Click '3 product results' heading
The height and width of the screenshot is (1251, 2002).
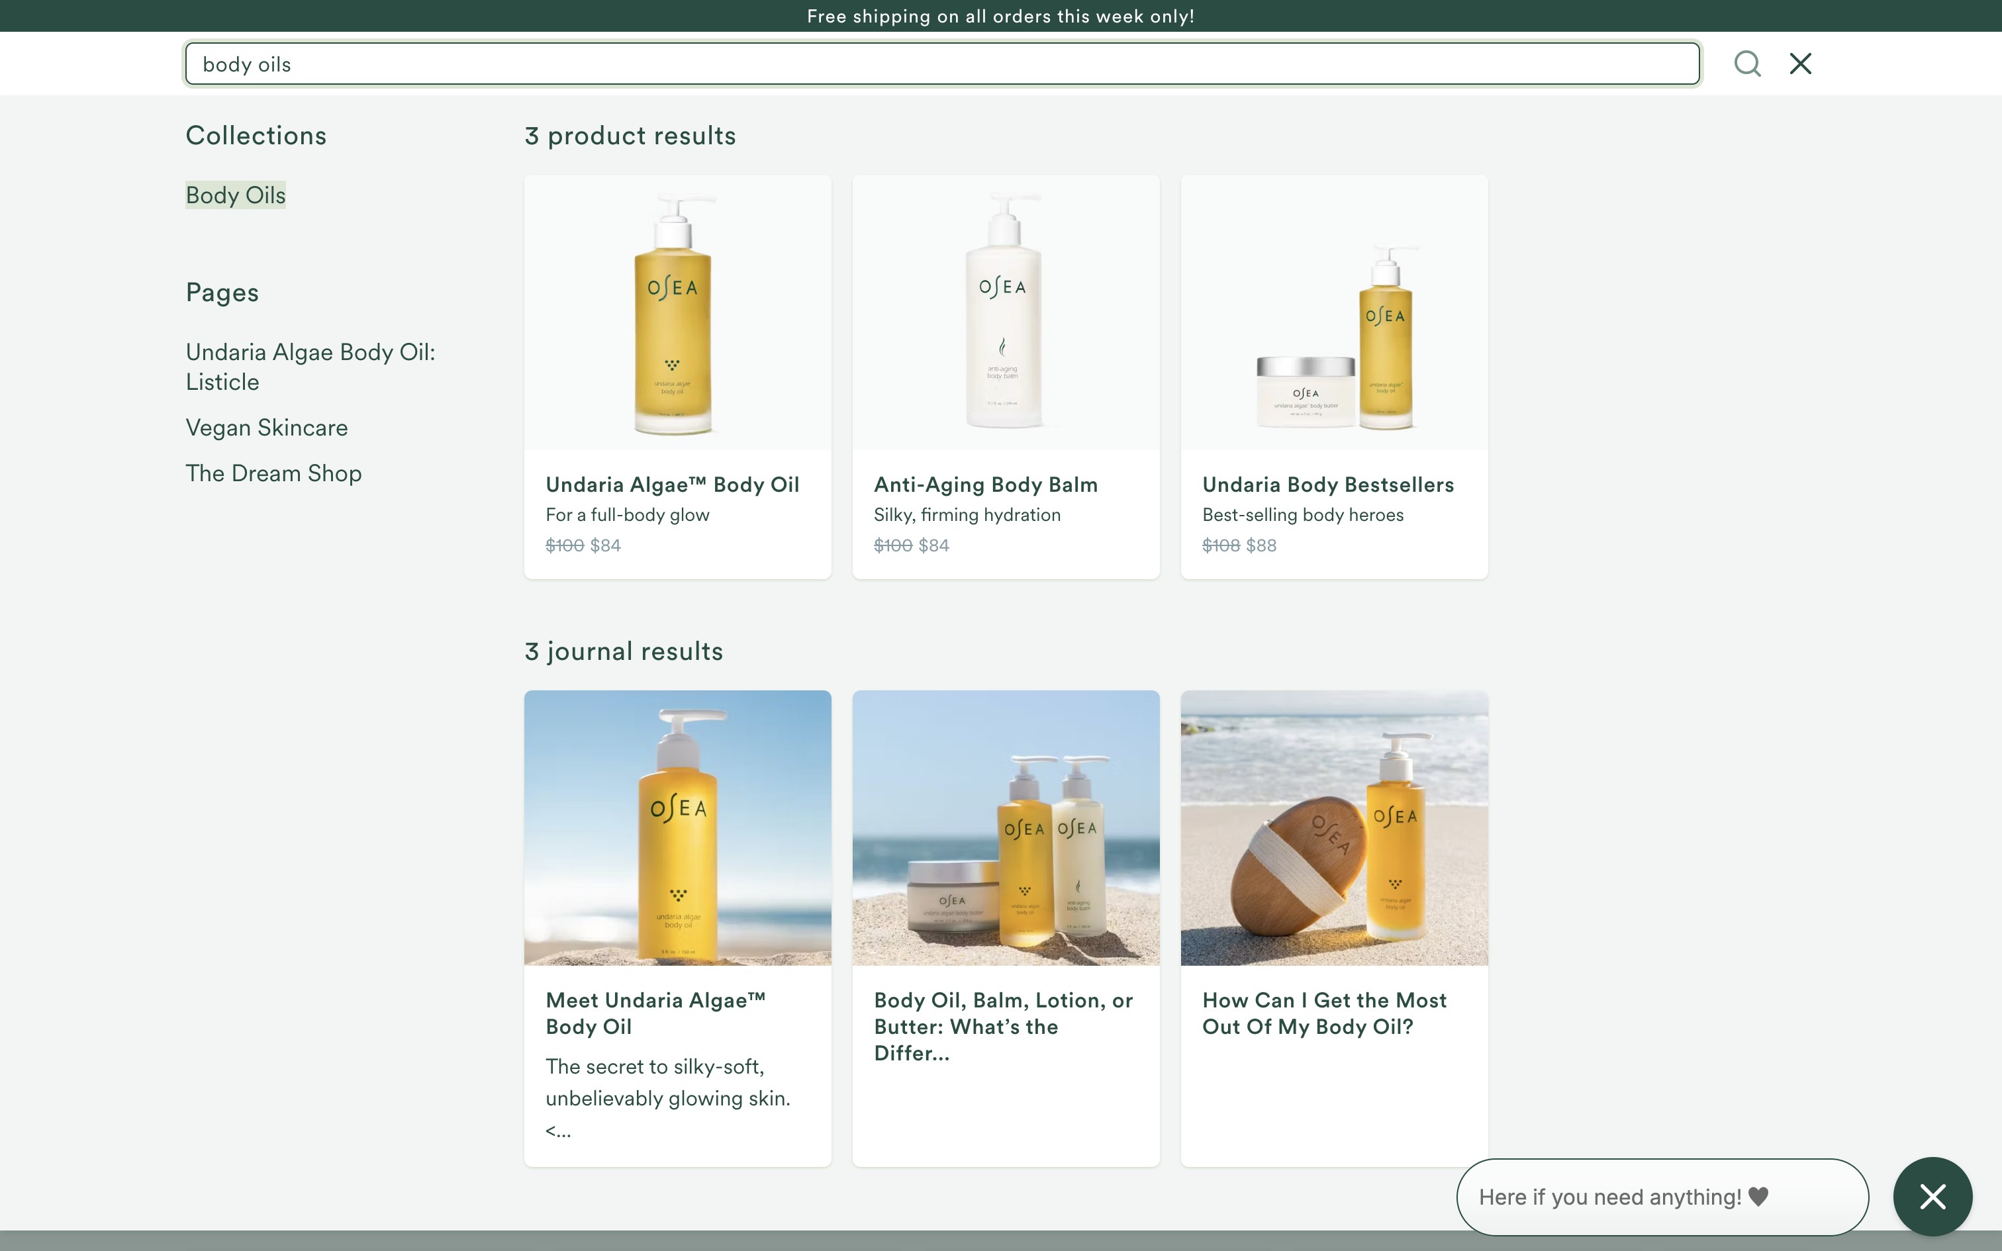(x=630, y=136)
